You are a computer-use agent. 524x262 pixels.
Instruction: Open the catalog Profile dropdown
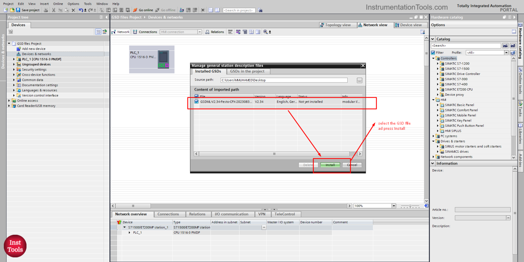506,53
